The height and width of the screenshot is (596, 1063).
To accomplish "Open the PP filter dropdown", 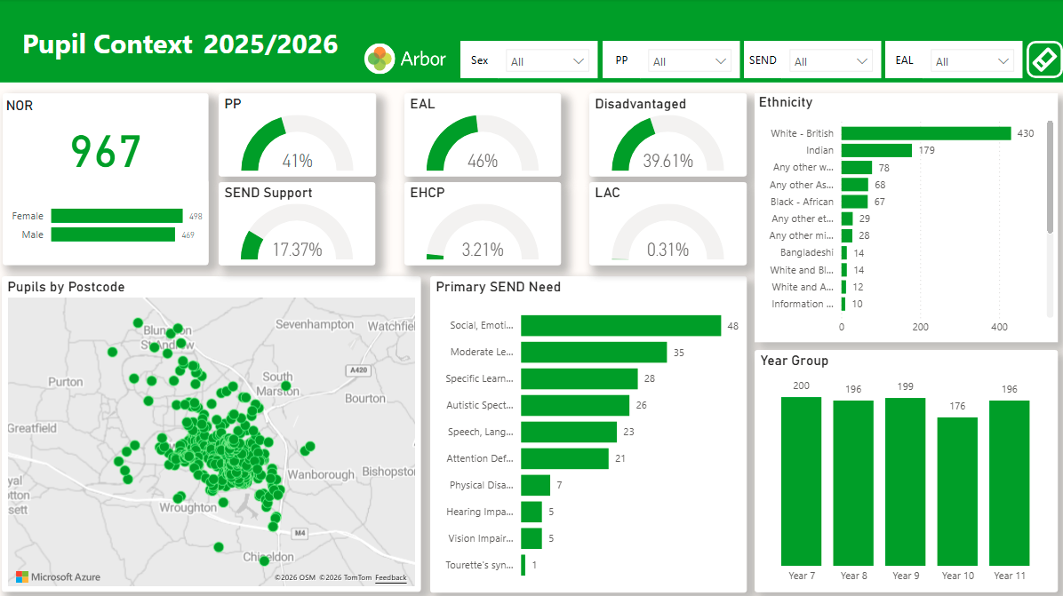I will coord(690,61).
